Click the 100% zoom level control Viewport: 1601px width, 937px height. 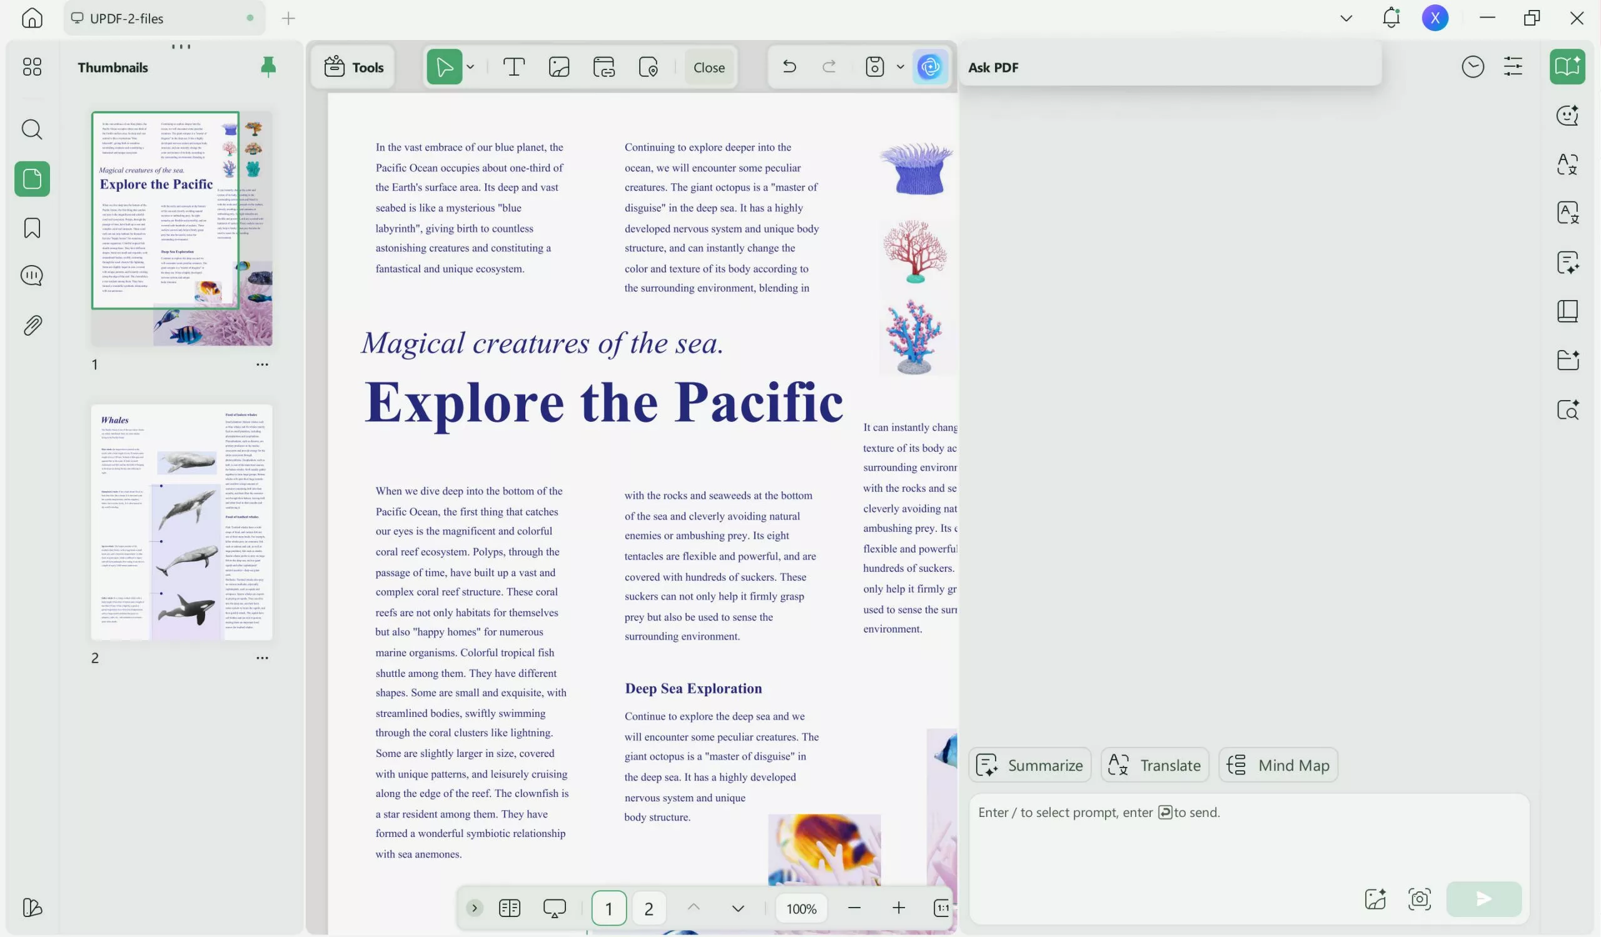801,908
